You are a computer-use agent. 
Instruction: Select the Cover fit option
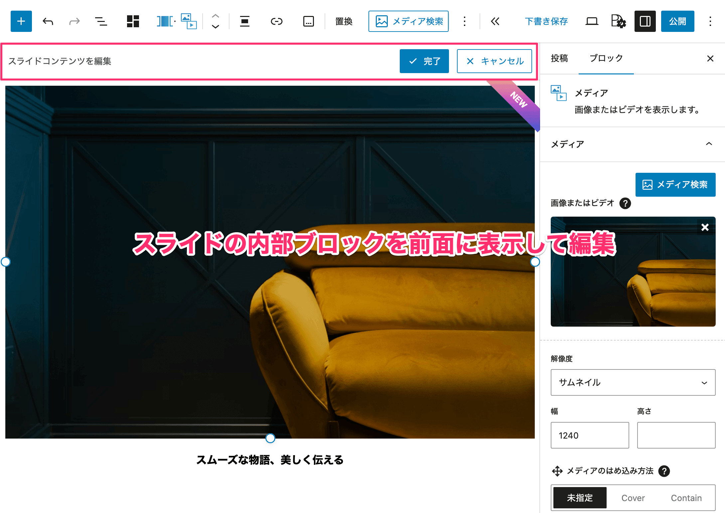pos(633,498)
